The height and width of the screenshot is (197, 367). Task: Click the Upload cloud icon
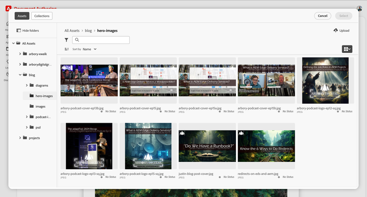[x=335, y=30]
